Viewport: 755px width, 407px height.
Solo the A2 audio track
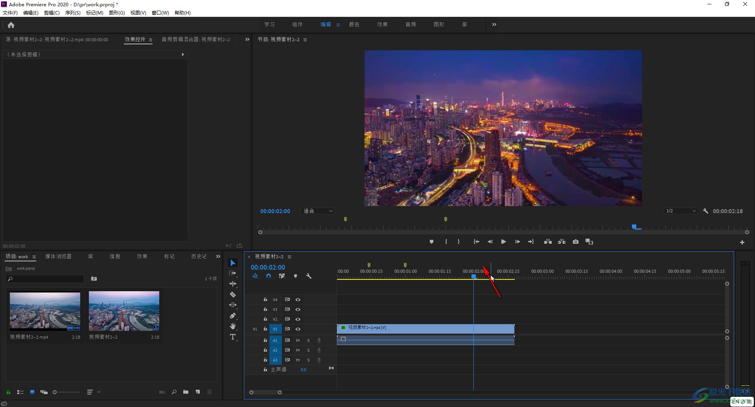pos(308,350)
